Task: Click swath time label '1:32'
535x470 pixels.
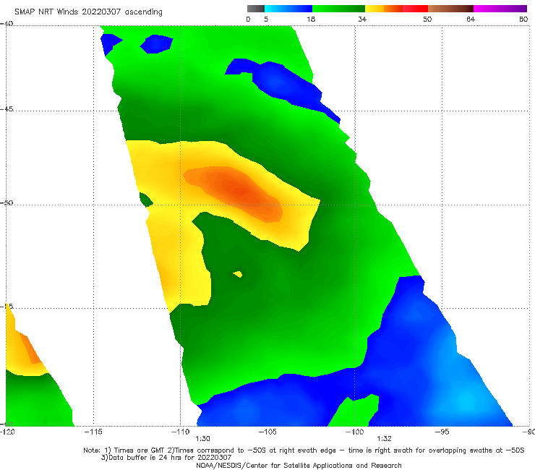Action: [x=384, y=439]
